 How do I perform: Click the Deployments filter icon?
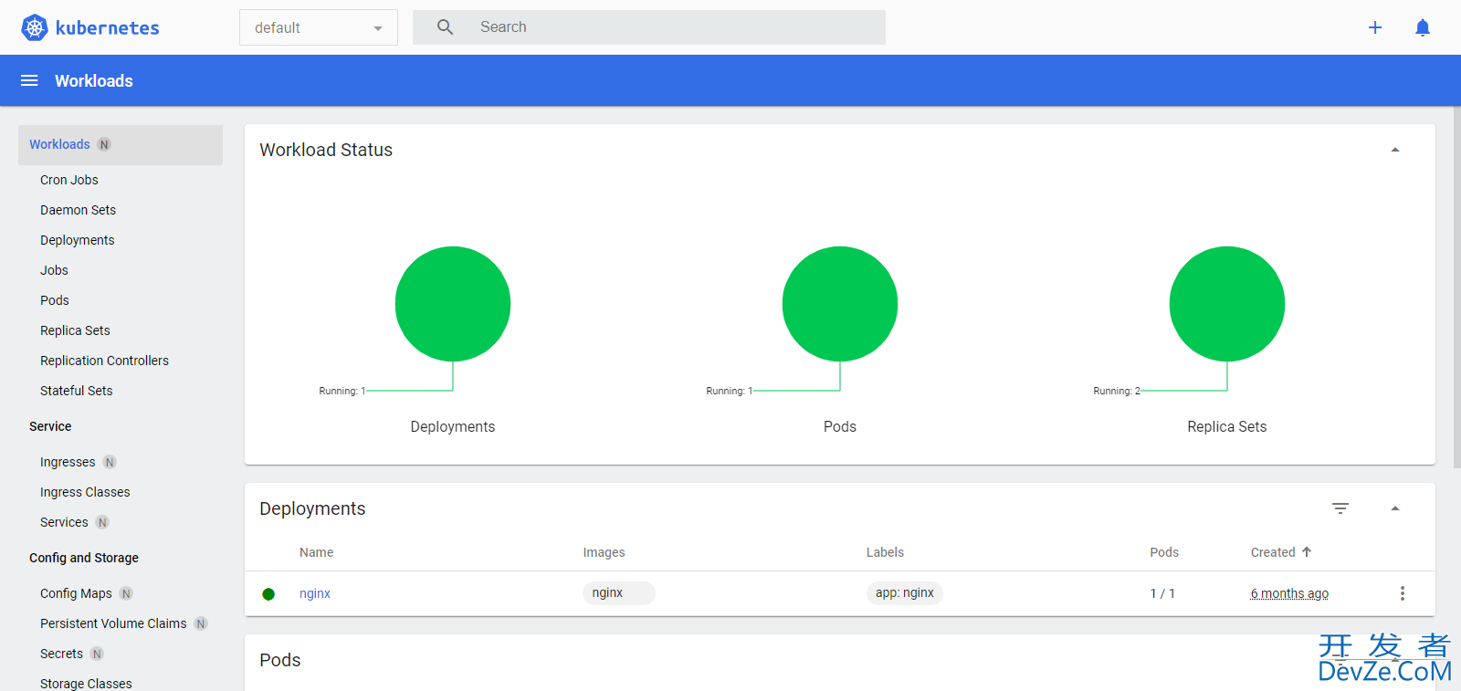(x=1340, y=508)
